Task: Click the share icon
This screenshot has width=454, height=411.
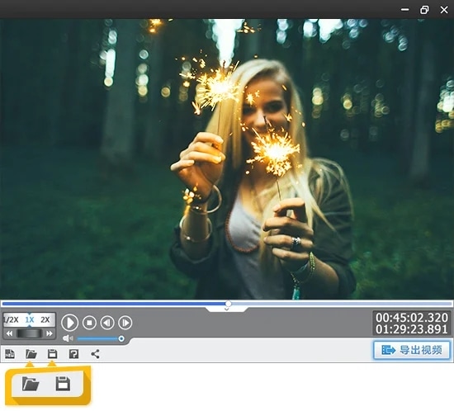Action: (95, 354)
